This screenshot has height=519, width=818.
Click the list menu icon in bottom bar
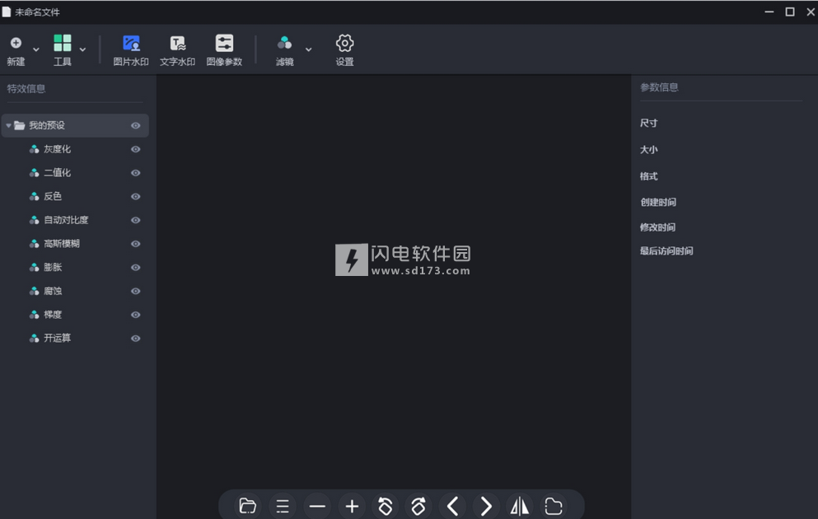click(283, 506)
